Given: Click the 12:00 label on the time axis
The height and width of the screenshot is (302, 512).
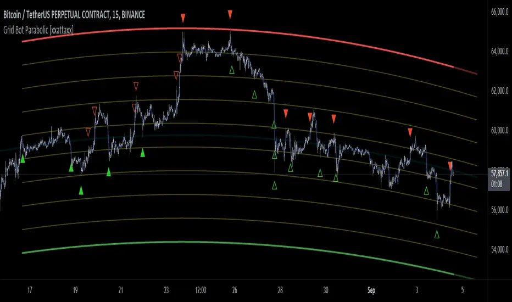Looking at the screenshot, I should pyautogui.click(x=201, y=290).
